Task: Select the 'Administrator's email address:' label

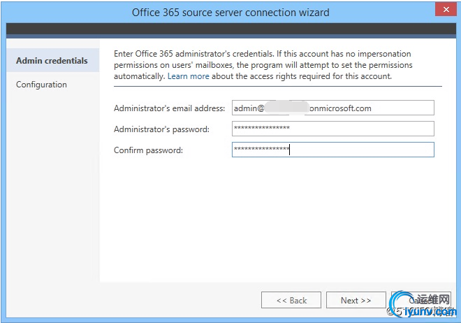Action: [x=169, y=108]
